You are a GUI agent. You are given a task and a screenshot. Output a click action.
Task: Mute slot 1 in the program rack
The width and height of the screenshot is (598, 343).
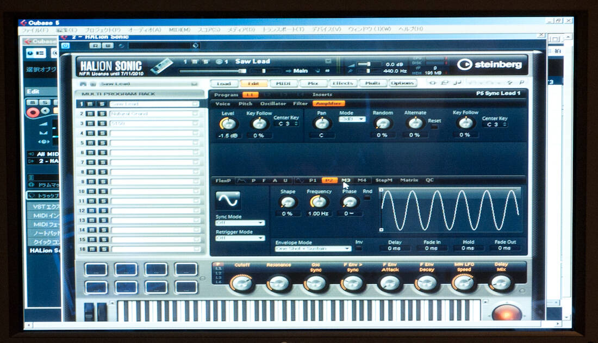[90, 104]
